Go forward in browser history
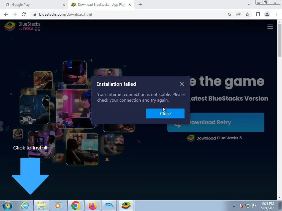282x211 pixels. click(15, 14)
